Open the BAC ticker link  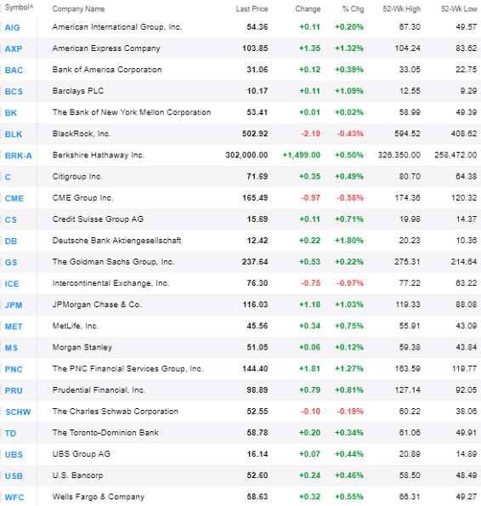(x=14, y=70)
